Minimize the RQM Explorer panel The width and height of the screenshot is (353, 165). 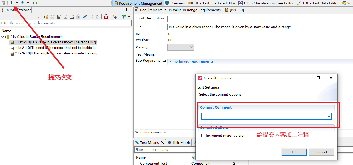[122, 9]
